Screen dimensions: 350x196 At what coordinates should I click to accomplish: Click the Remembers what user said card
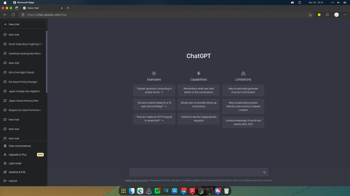[199, 90]
